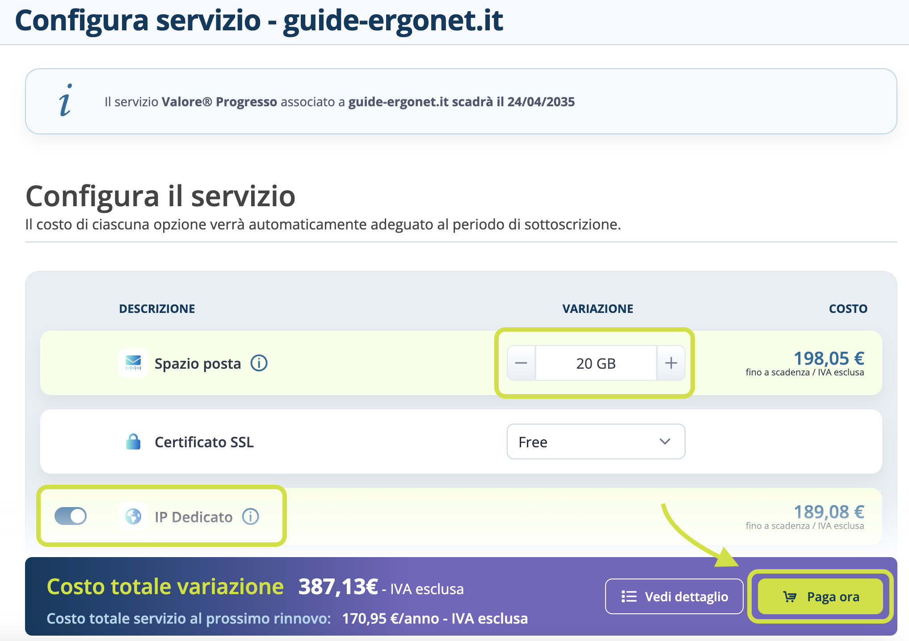Click the Spazio posta label
Screen dimensions: 909x641
(x=198, y=363)
